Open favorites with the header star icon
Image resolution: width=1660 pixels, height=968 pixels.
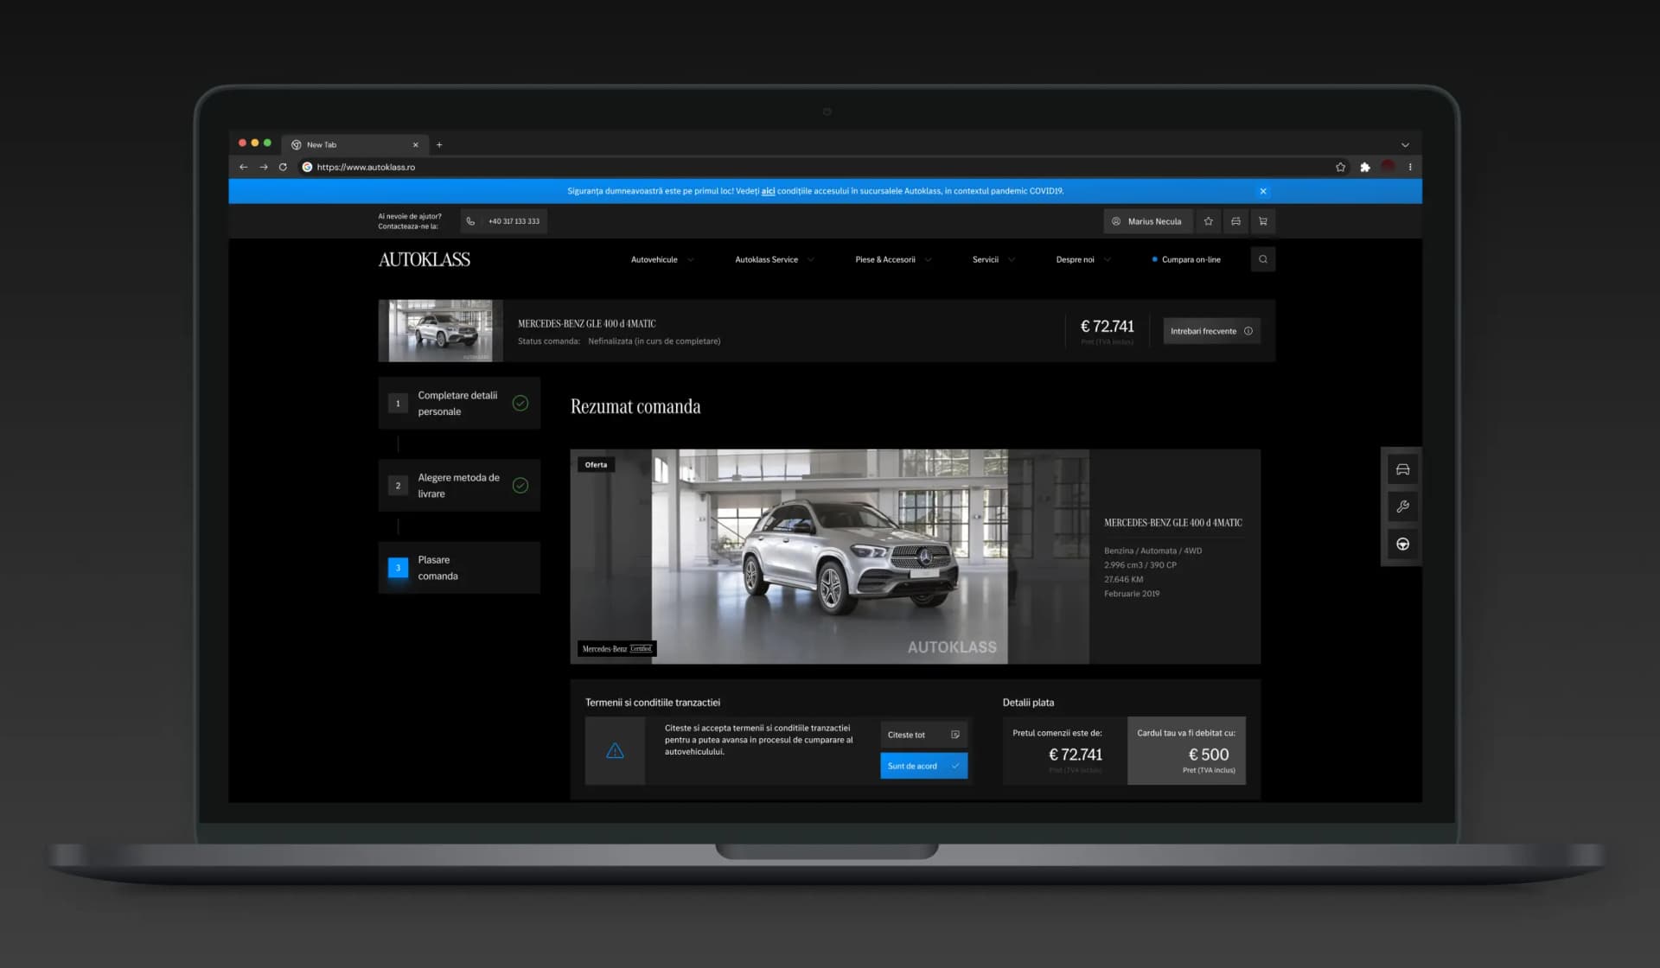[x=1209, y=221]
